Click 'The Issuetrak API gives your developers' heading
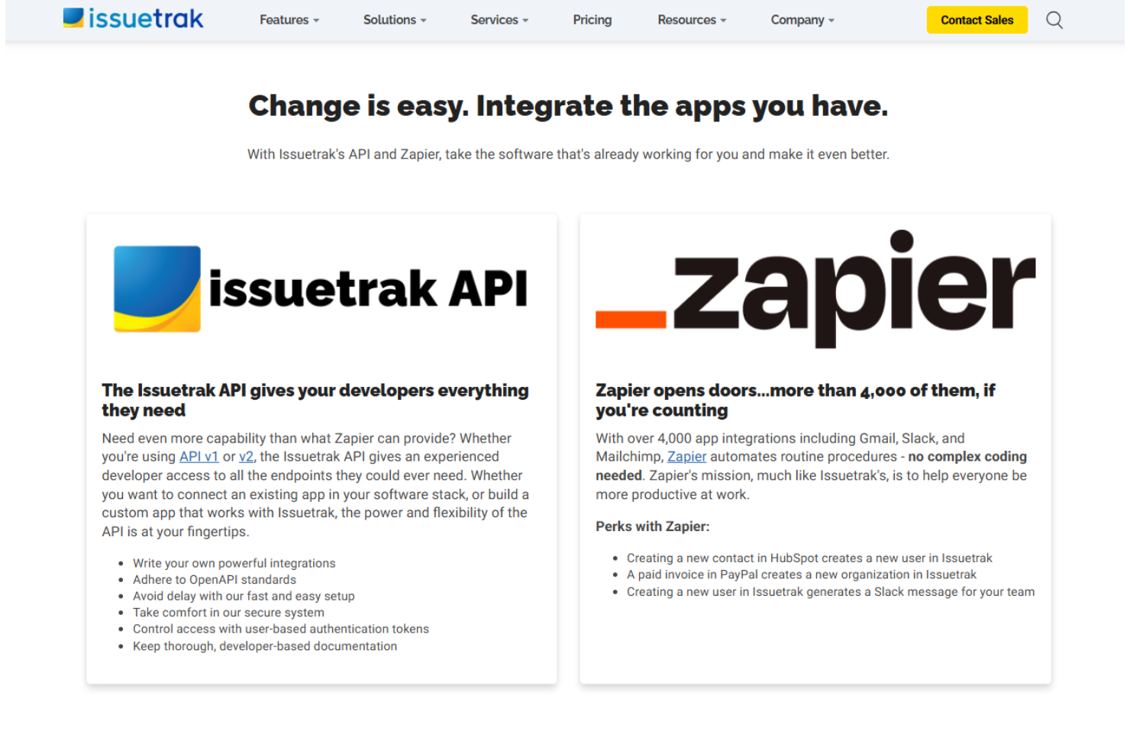 [315, 400]
